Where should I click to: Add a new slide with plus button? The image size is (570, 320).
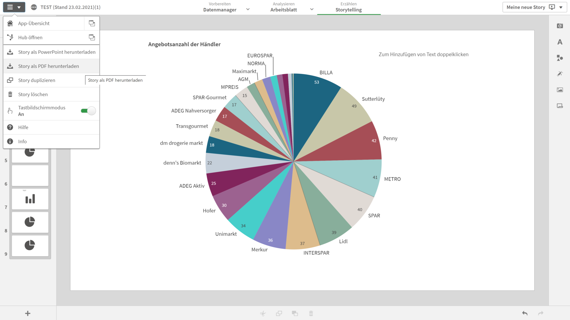[28, 313]
